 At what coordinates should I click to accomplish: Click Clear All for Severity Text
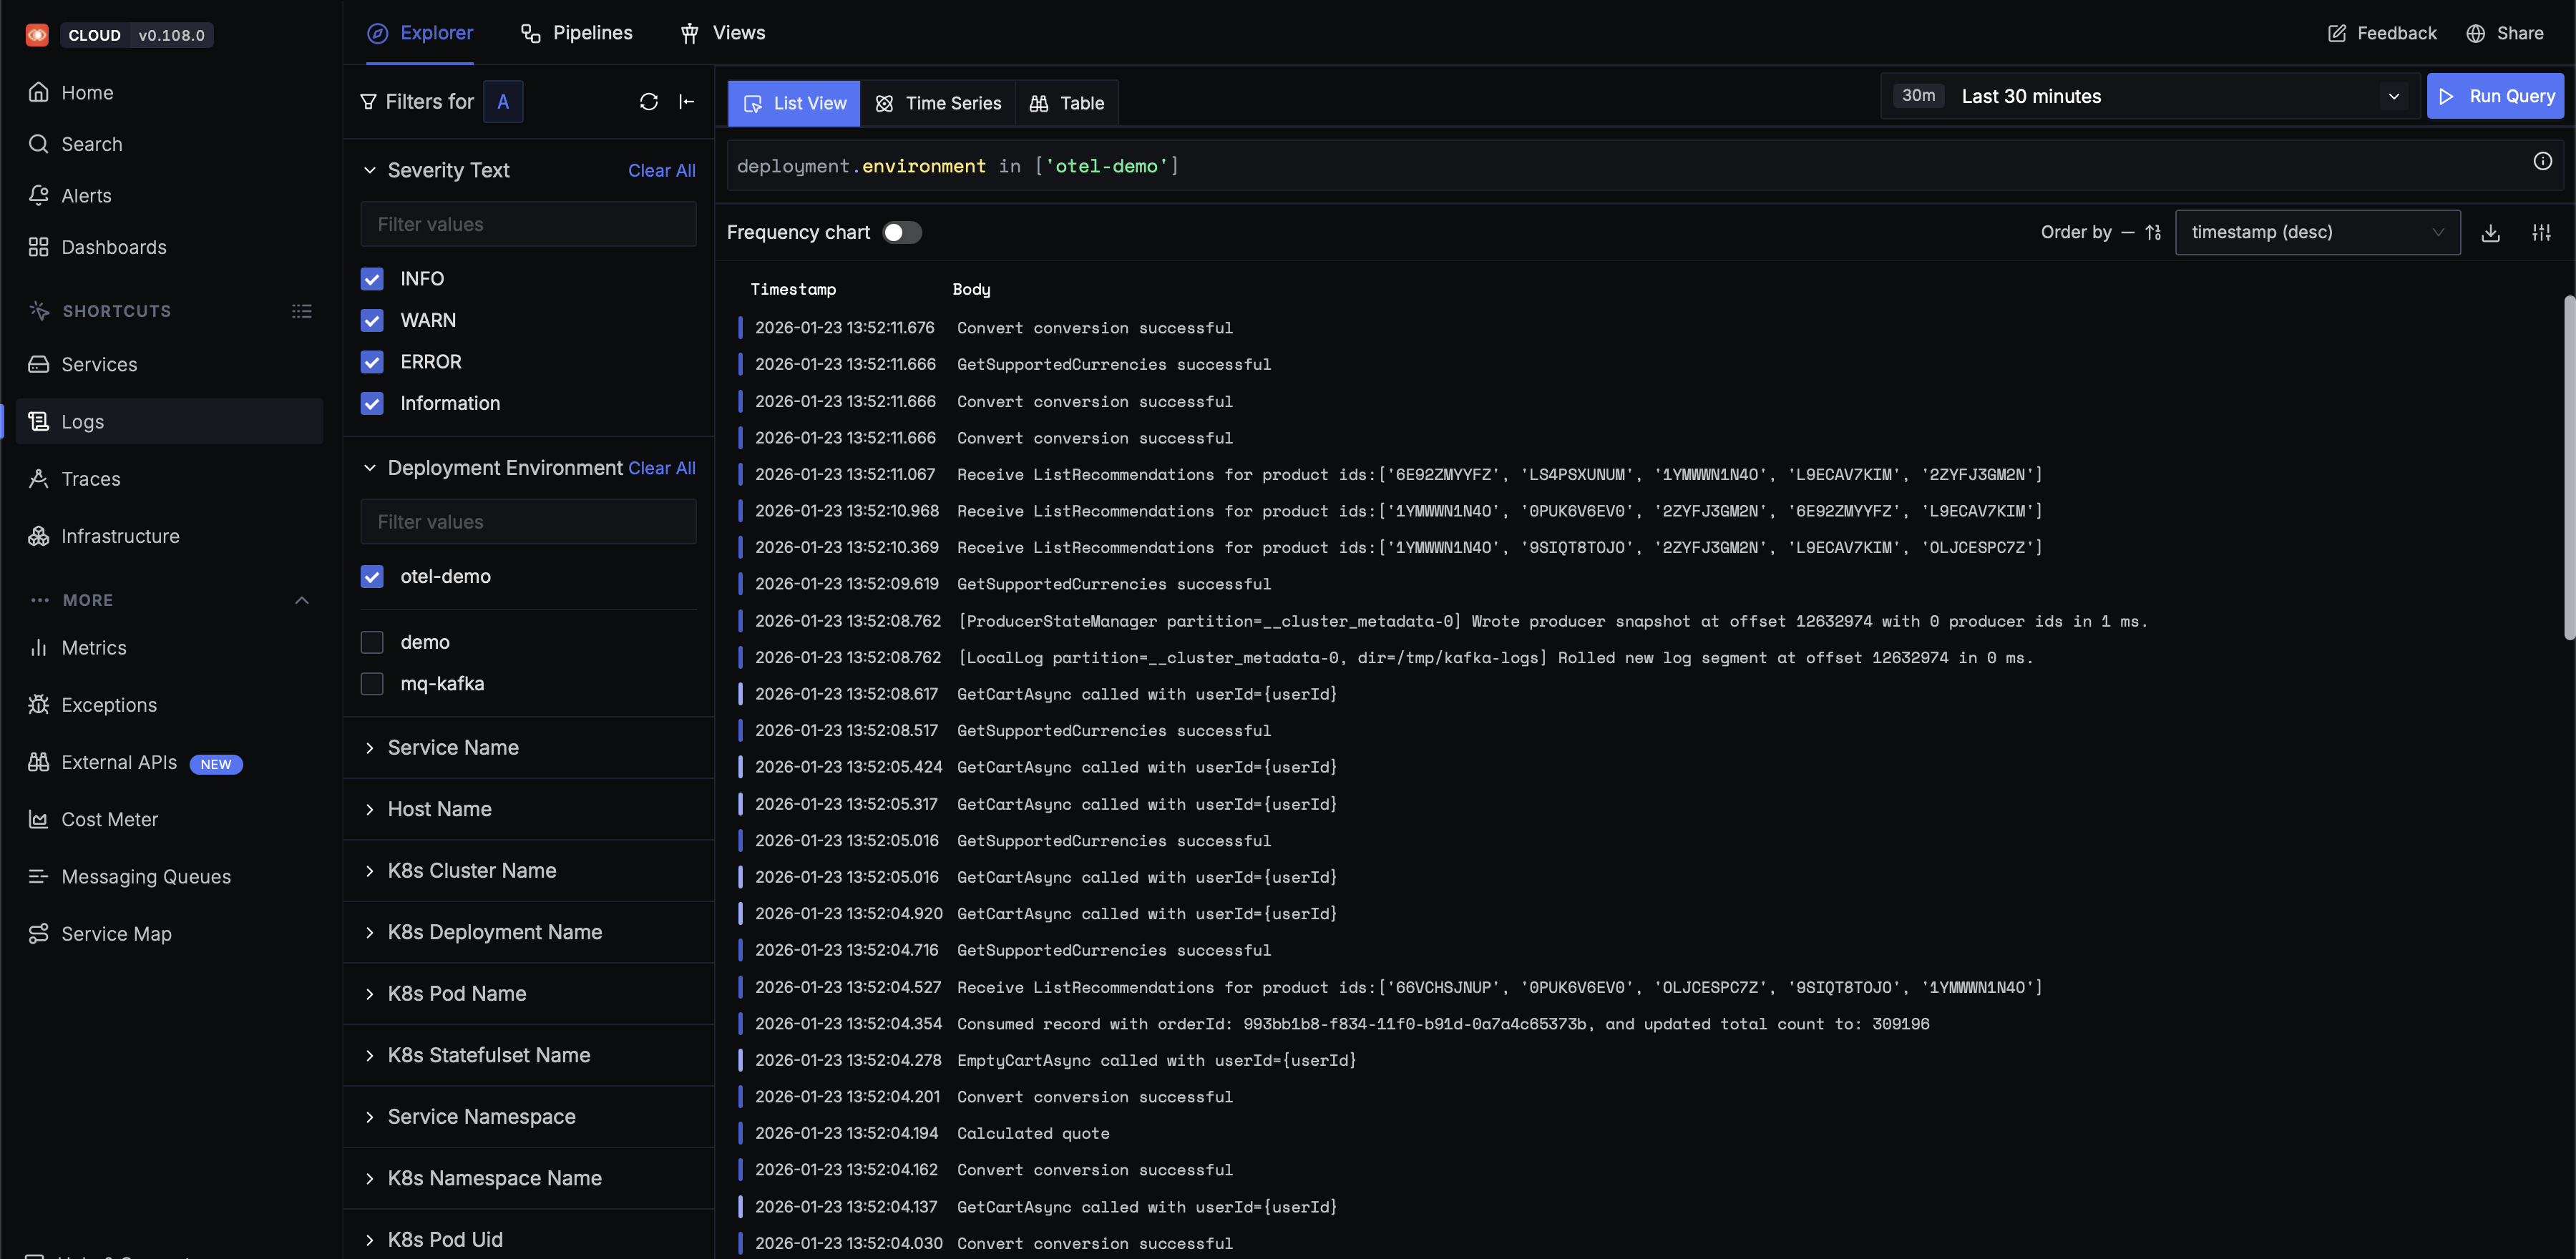click(x=661, y=171)
